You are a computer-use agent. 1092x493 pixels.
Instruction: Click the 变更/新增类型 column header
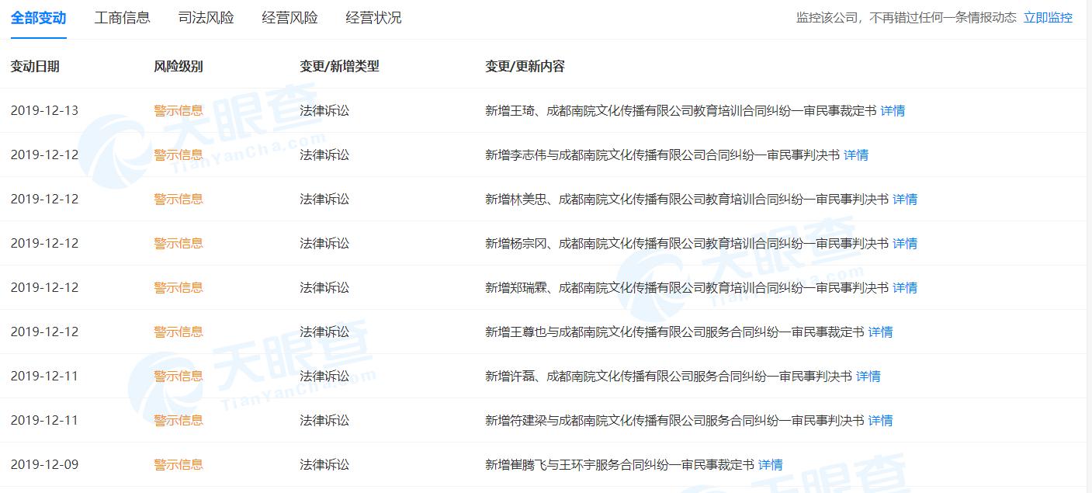pyautogui.click(x=340, y=67)
